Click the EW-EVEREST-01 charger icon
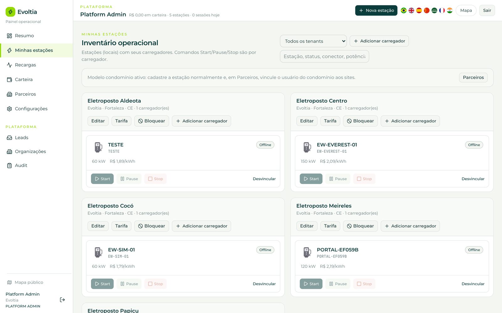The image size is (502, 313). coord(307,147)
